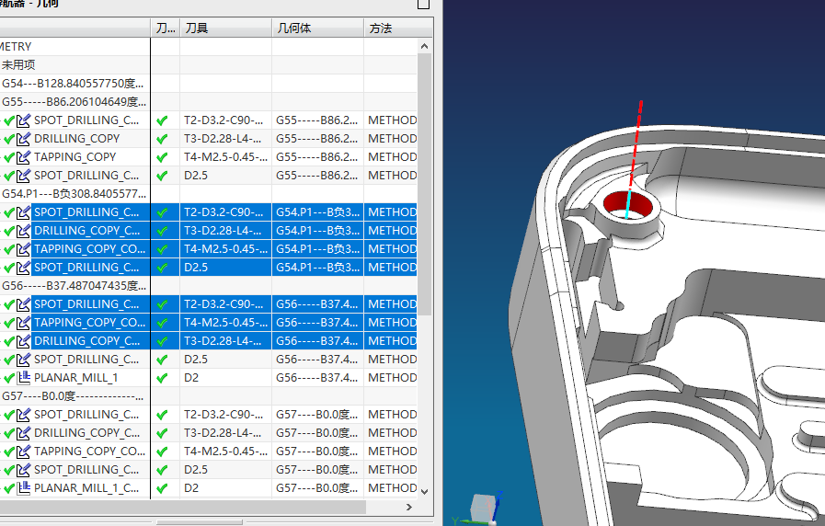Click the horizontal scrollbar thumb in navigator
This screenshot has height=526, width=825.
183,507
